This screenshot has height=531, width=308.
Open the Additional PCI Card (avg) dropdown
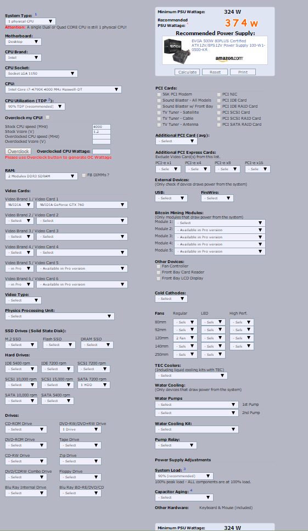(x=176, y=141)
